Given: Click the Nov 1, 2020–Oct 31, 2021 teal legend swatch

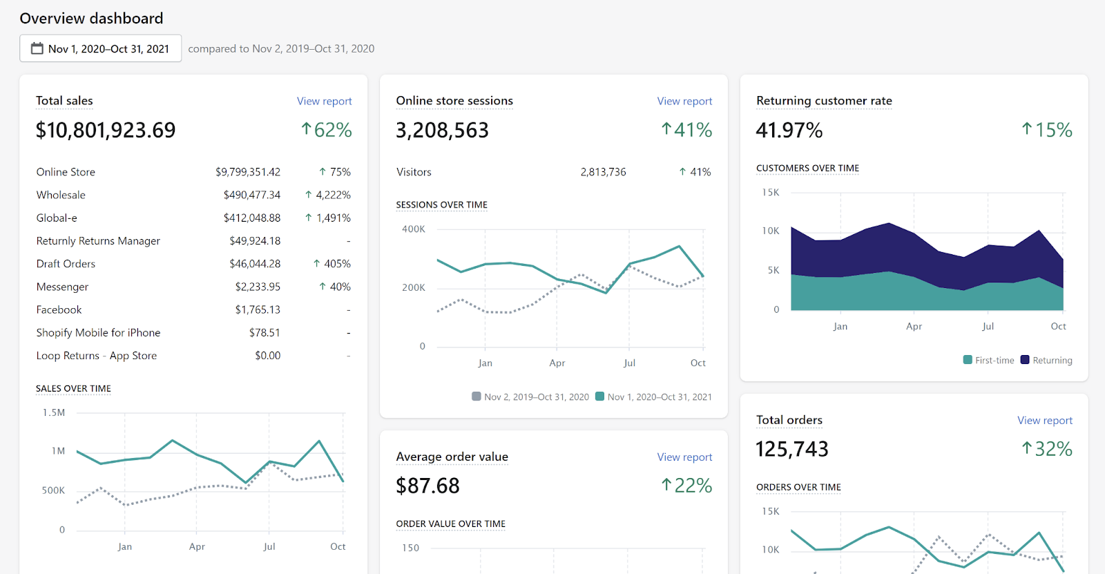Looking at the screenshot, I should click(x=600, y=396).
